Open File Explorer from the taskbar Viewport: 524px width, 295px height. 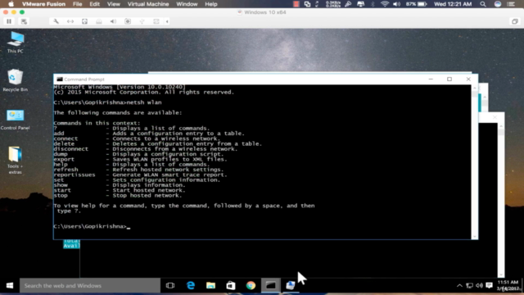pyautogui.click(x=210, y=286)
